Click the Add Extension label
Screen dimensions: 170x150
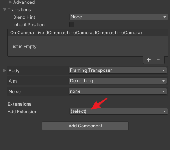tap(22, 112)
